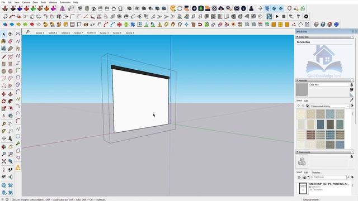Open the components navigation dropdown arrow
Viewport: 358px width, 201px height.
coord(308,177)
